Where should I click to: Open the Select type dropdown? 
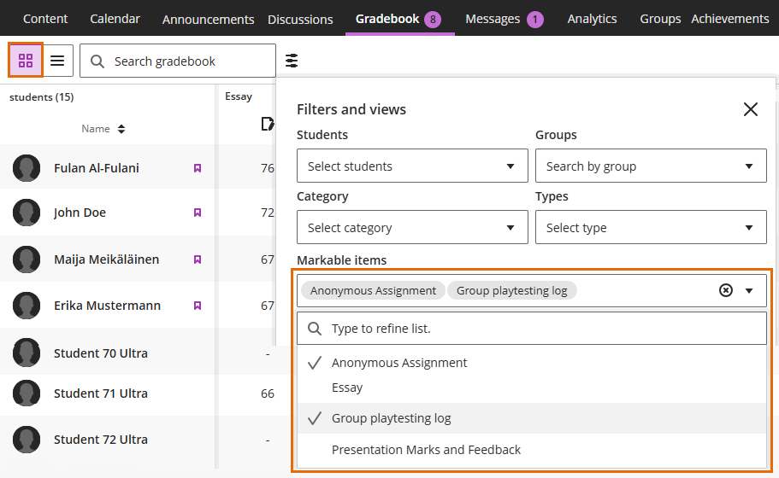pyautogui.click(x=651, y=227)
